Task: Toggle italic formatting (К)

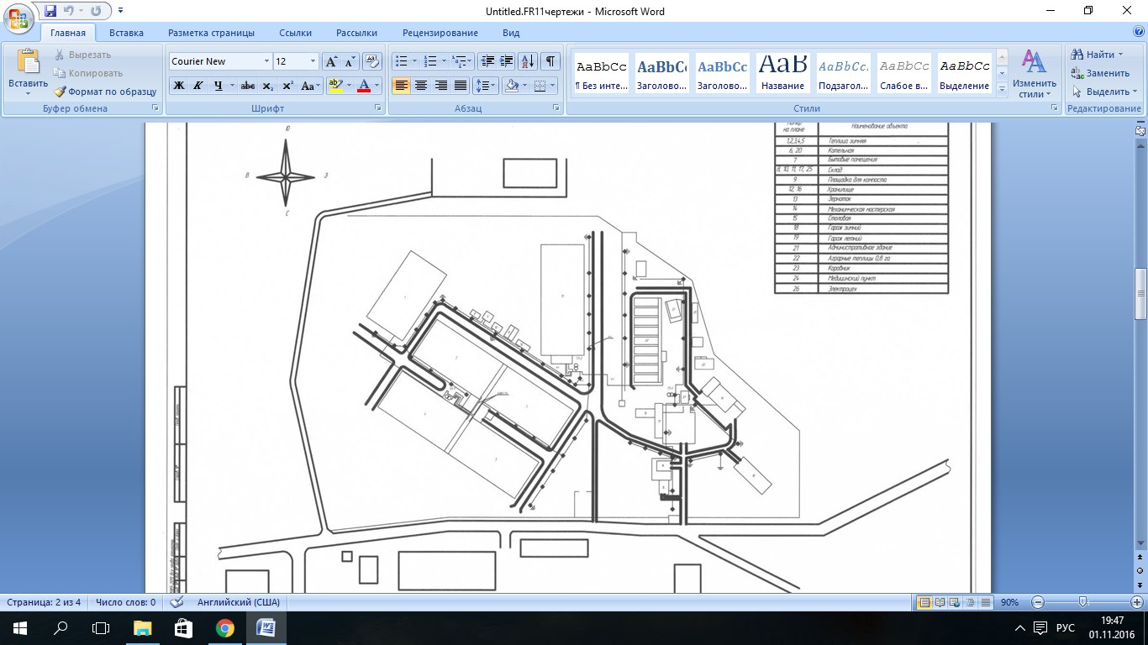Action: pos(198,86)
